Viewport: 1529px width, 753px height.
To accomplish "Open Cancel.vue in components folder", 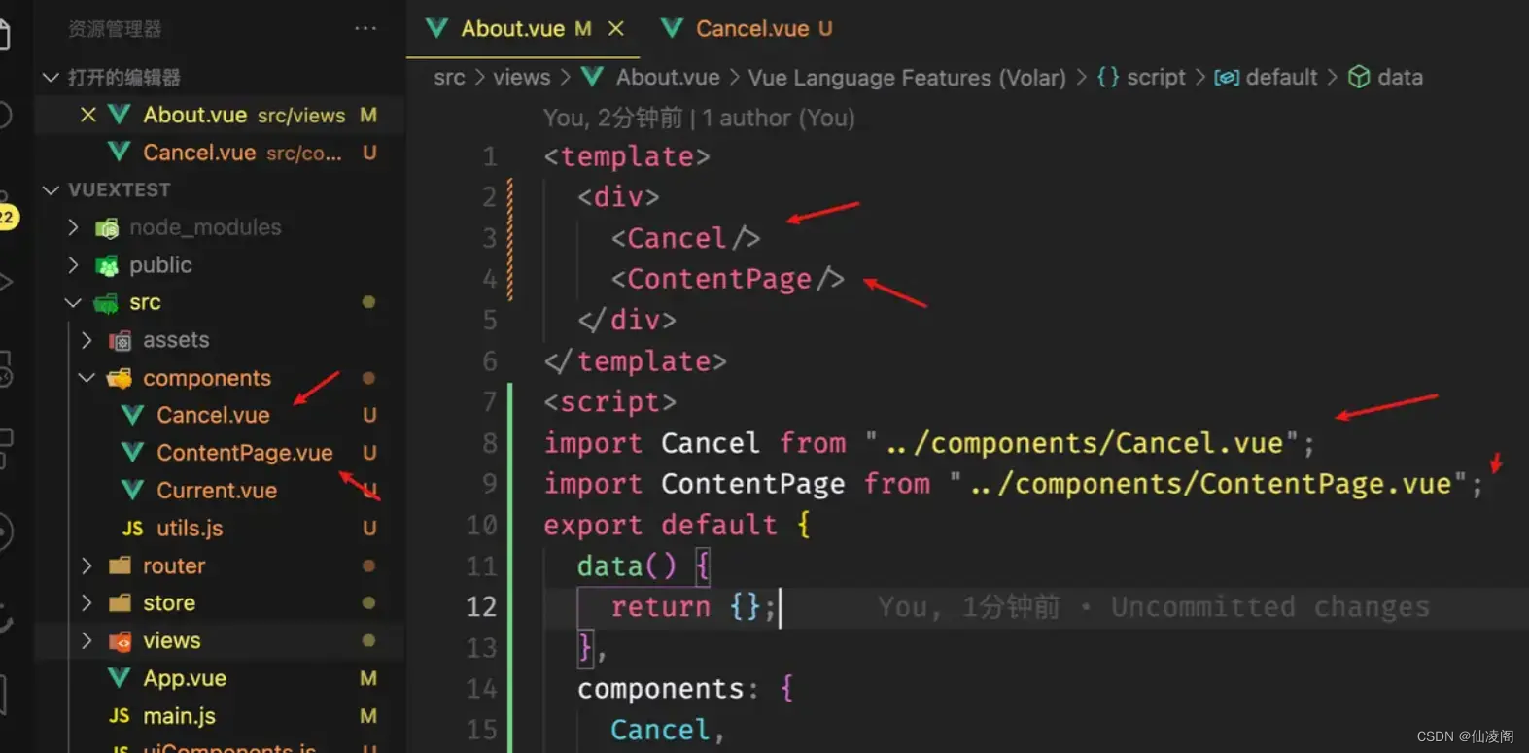I will [213, 415].
